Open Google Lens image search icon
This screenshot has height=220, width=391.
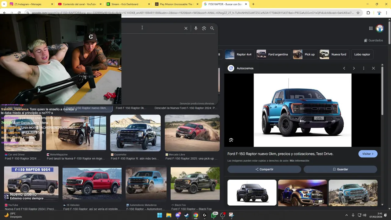(204, 28)
